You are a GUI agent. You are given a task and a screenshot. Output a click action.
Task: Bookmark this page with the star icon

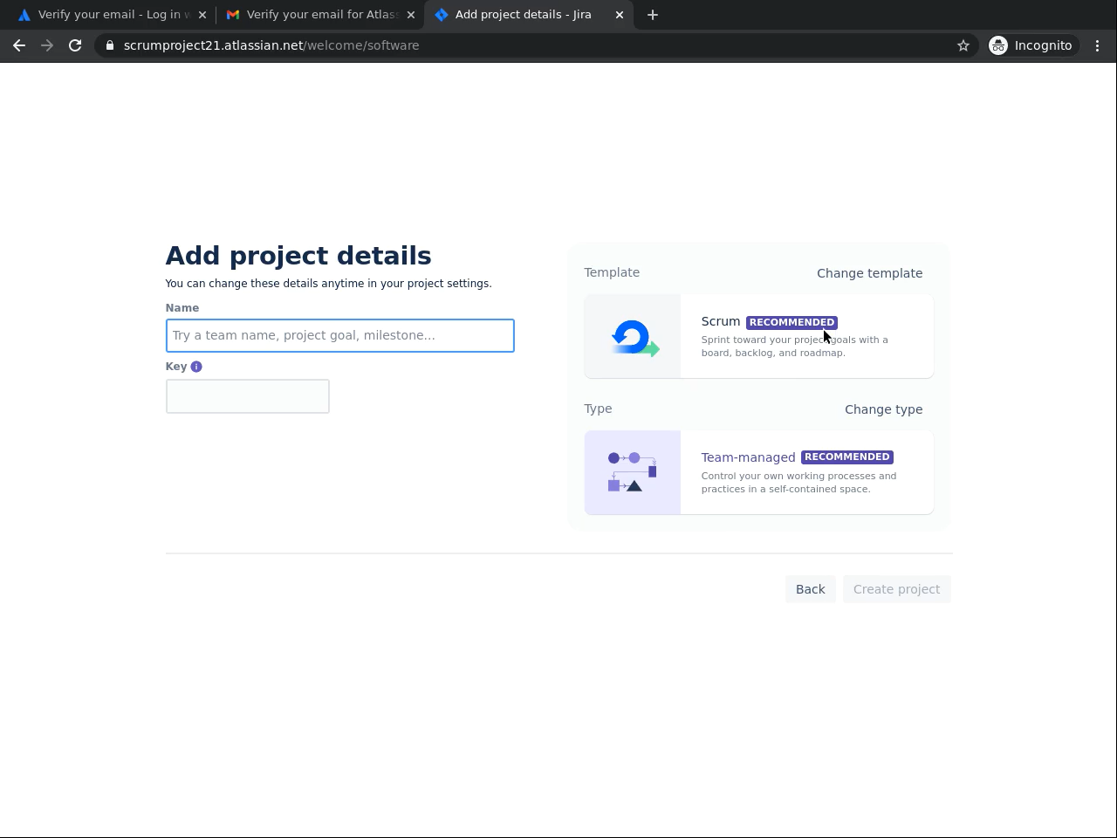pyautogui.click(x=963, y=45)
